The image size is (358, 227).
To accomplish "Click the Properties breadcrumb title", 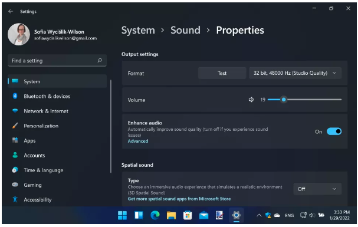I will click(x=240, y=30).
